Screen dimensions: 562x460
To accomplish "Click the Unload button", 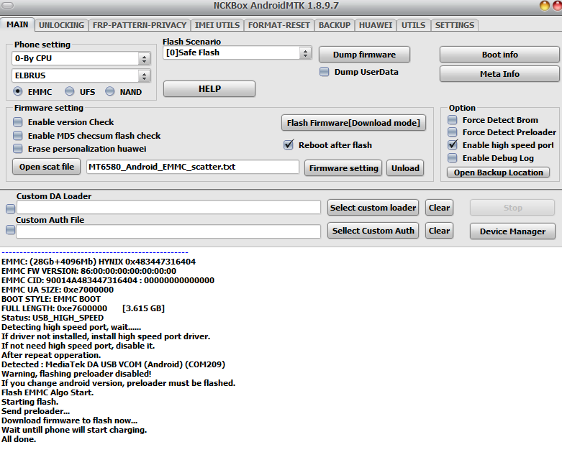I will coord(405,168).
